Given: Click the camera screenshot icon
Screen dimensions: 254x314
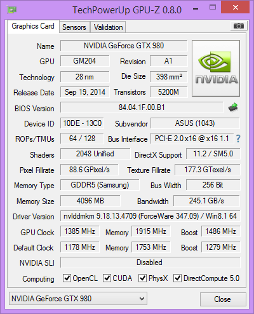Looking at the screenshot, I should [238, 26].
